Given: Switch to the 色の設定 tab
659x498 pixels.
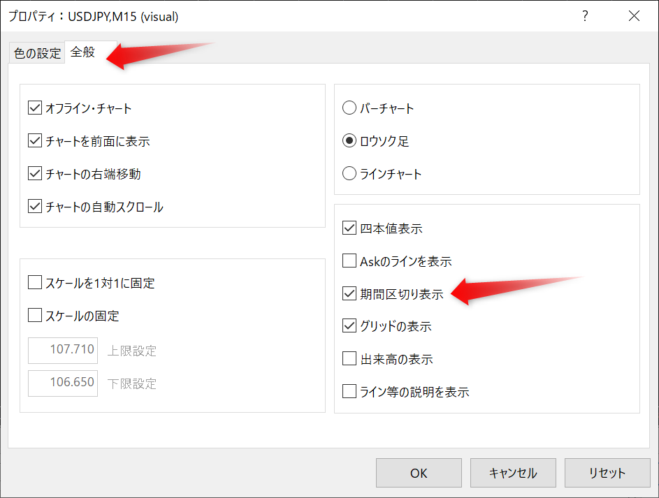Looking at the screenshot, I should (37, 53).
